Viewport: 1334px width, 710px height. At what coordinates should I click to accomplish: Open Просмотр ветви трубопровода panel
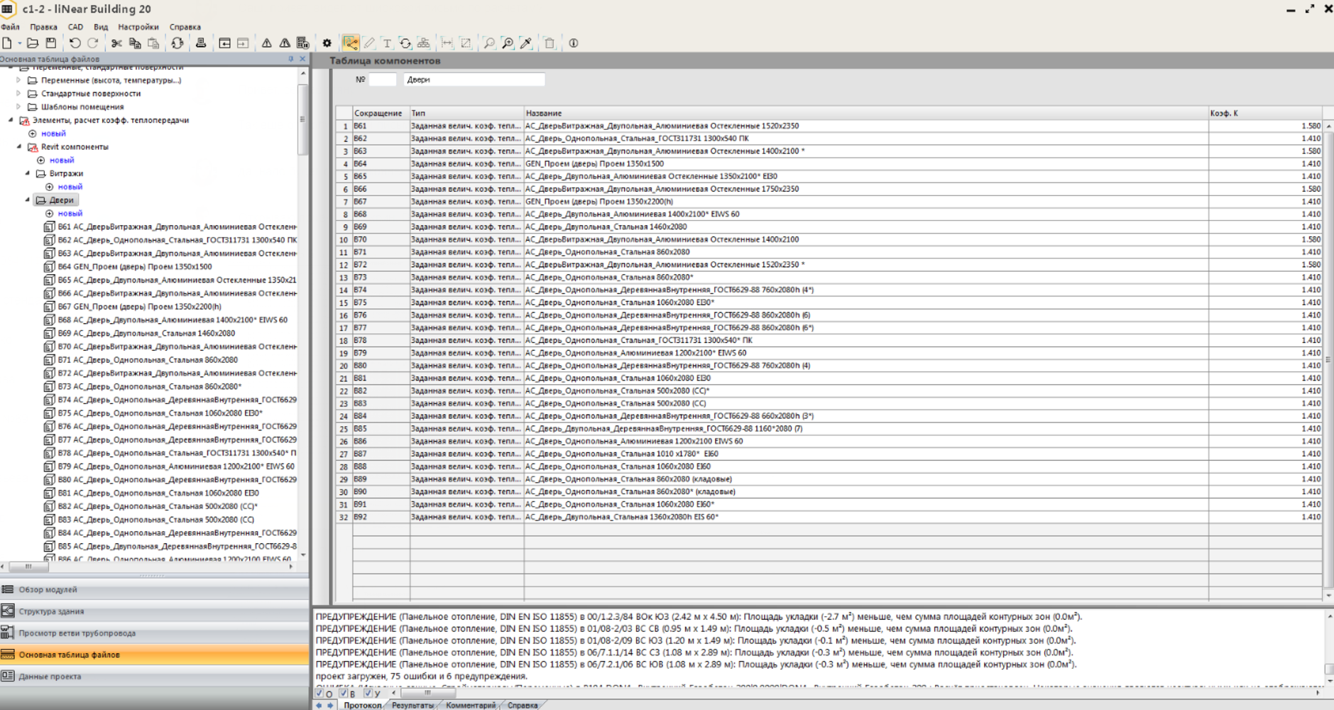[155, 633]
